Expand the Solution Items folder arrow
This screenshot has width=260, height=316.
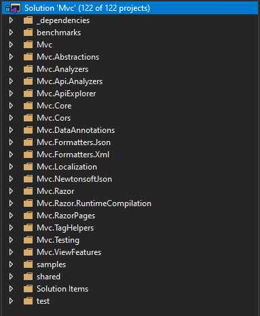(11, 289)
